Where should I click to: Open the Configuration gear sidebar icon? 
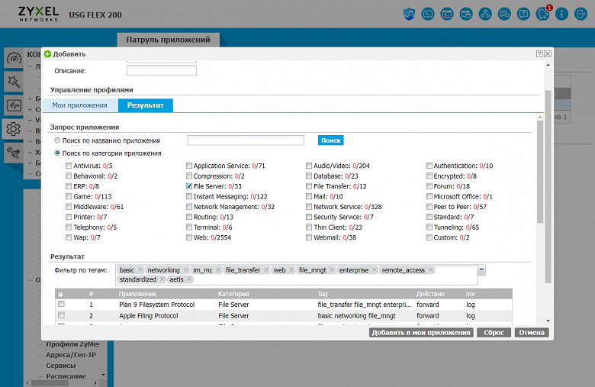pos(13,129)
